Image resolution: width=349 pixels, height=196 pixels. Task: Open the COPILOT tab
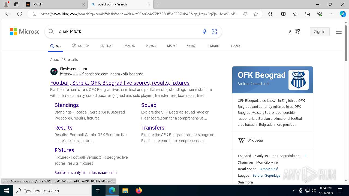click(x=107, y=46)
